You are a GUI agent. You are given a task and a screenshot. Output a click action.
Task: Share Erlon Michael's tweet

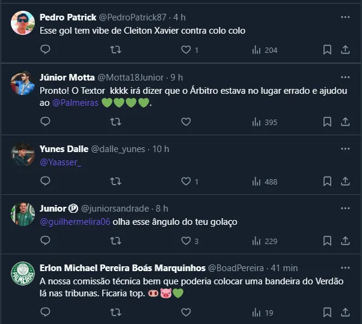coord(346,312)
